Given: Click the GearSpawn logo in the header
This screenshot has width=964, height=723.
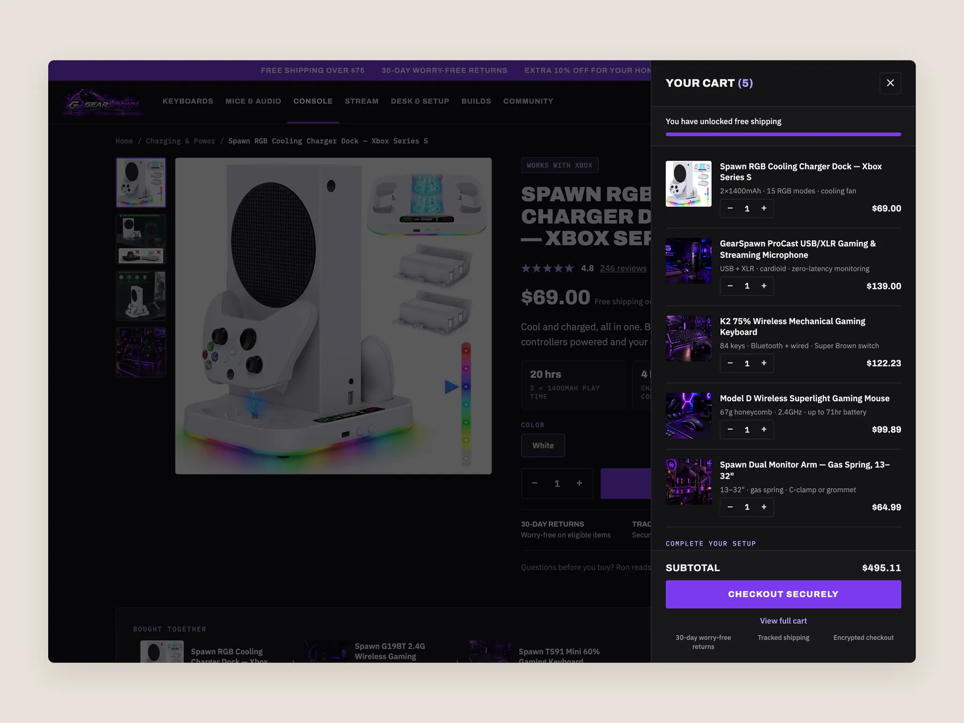Looking at the screenshot, I should click(103, 102).
